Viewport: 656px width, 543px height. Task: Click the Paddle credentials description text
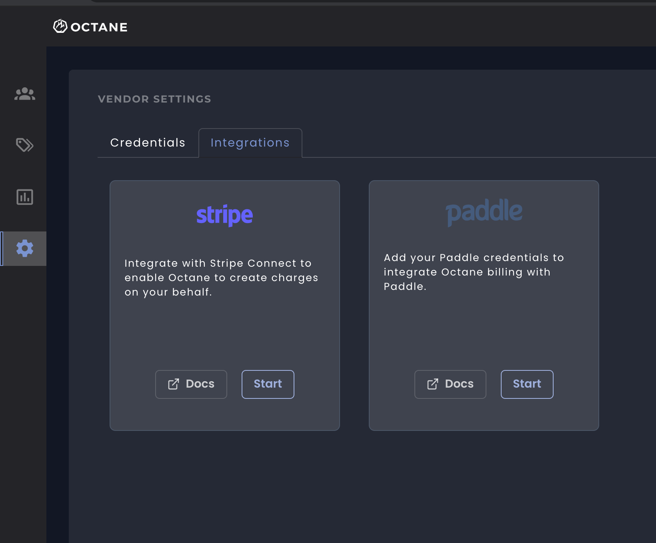pos(474,272)
